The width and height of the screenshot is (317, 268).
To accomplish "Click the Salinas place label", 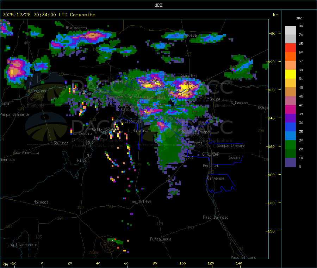I will [x=61, y=143].
